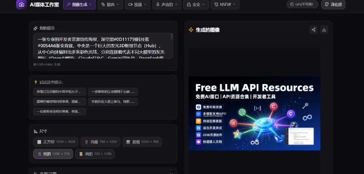Image resolution: width=364 pixels, height=174 pixels.
Task: Use the 身着红色汉服的中国年轻女子 prompt suggestion
Action: (x=60, y=92)
